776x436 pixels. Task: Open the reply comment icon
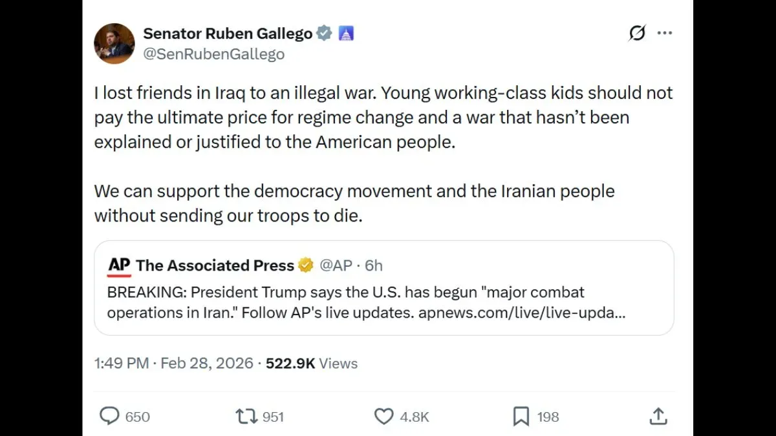click(x=109, y=417)
